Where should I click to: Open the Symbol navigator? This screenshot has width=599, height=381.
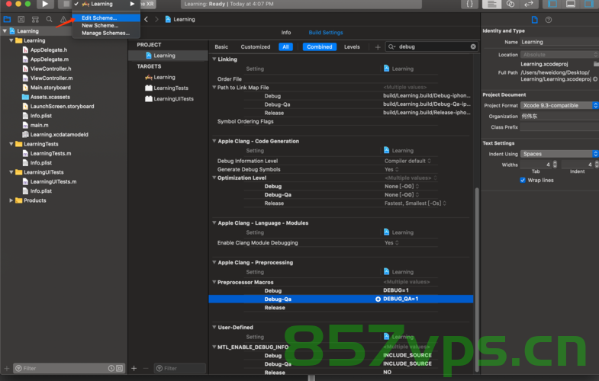coord(35,19)
